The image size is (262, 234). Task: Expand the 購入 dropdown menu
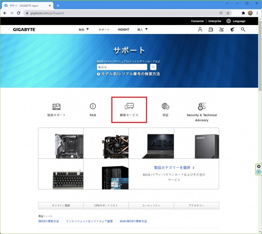click(x=142, y=29)
